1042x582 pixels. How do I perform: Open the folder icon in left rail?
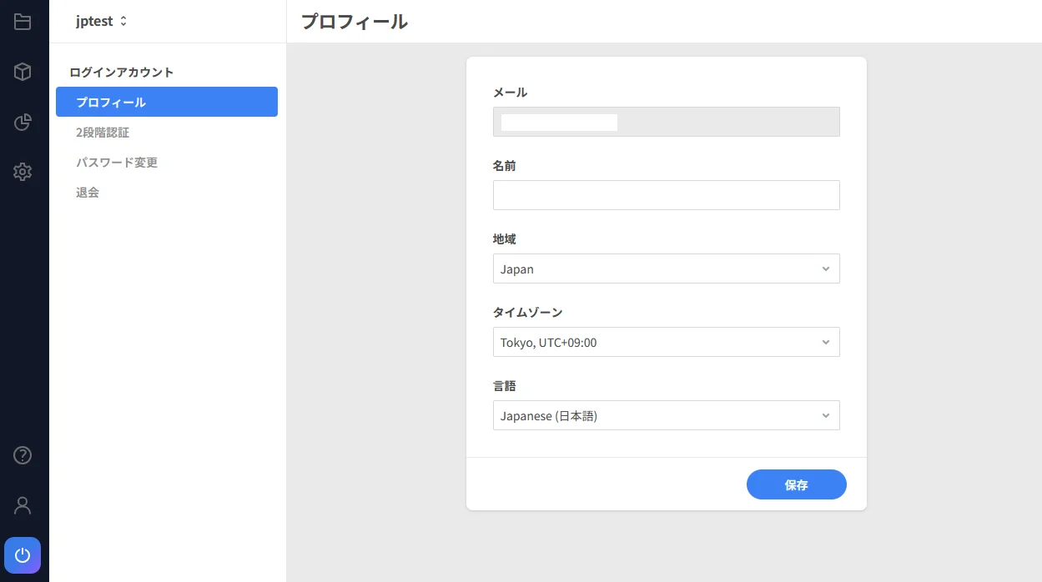(x=23, y=22)
